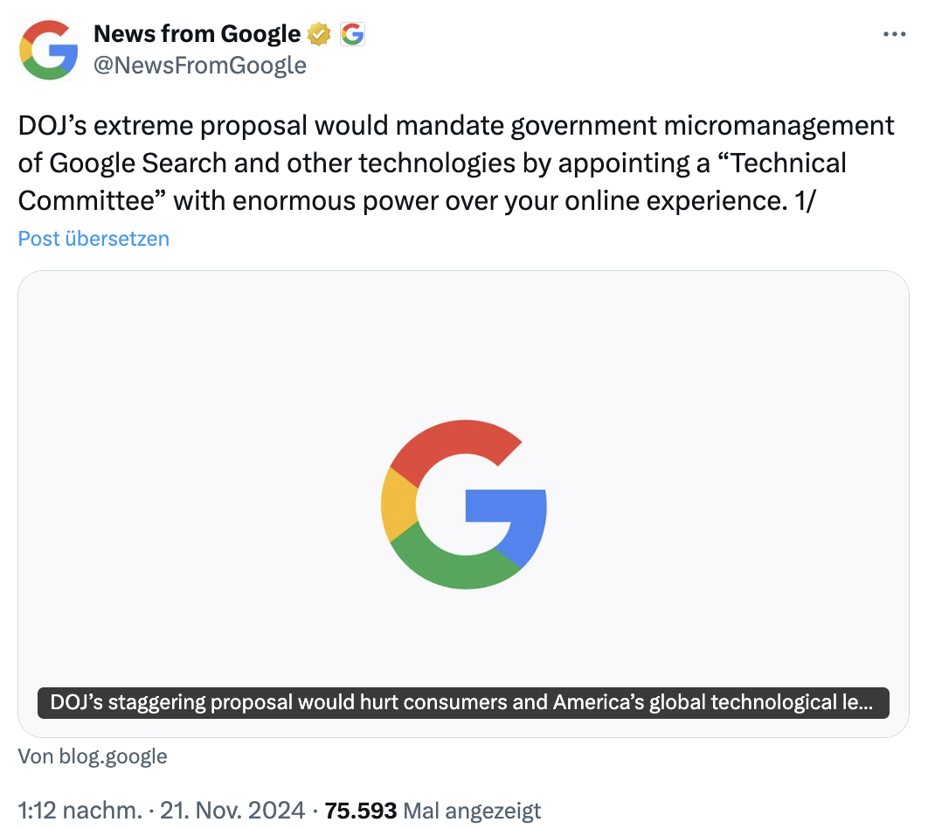Open the Post übersetzen translation link

point(93,238)
